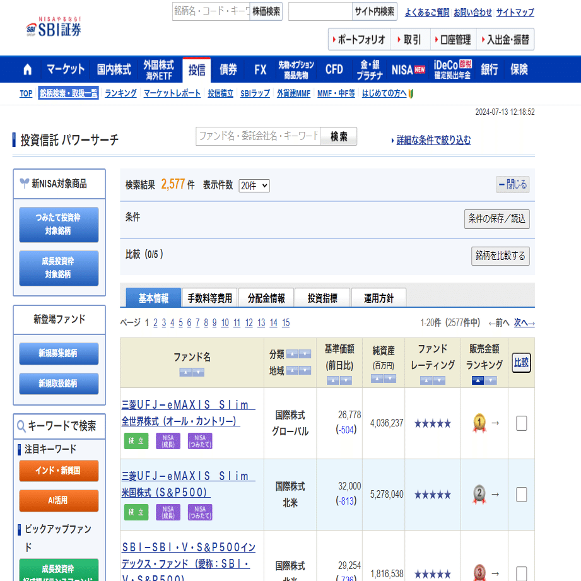Click rank 1 gold medal icon
The width and height of the screenshot is (581, 581).
point(479,423)
